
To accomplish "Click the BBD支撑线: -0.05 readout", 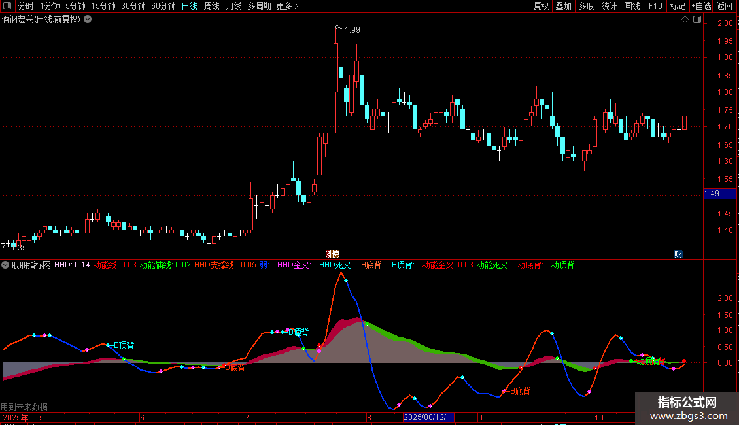I will click(225, 265).
